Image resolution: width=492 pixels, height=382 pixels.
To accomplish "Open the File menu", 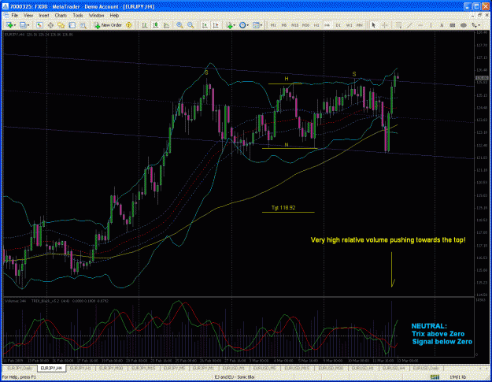I will point(15,16).
